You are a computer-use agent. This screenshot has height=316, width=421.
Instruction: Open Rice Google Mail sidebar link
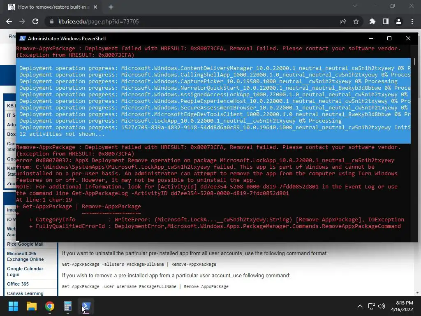click(25, 244)
